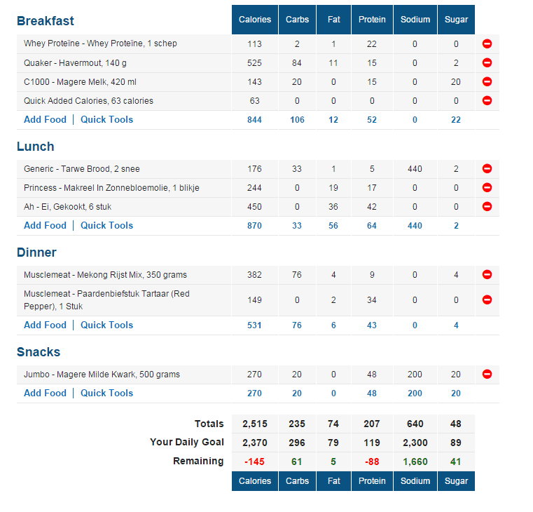Add Food to the Lunch meal
This screenshot has height=512, width=533.
45,225
